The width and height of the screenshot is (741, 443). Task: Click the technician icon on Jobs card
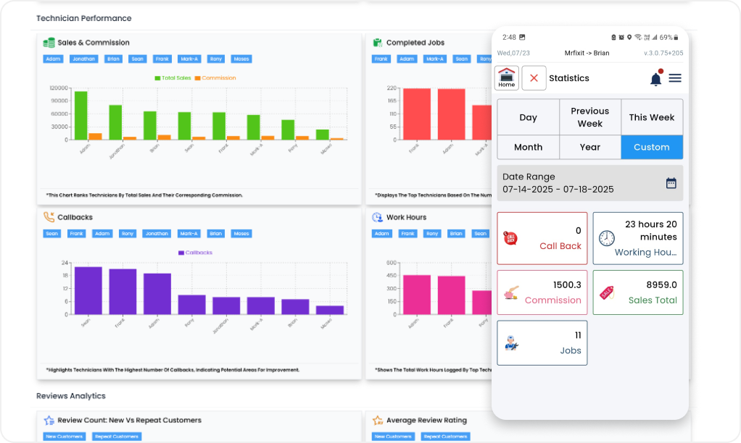point(510,343)
